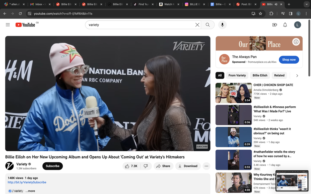Viewport: 311px width, 194px height.
Task: Switch to the Gmail Inbox tab
Action: pyautogui.click(x=40, y=4)
